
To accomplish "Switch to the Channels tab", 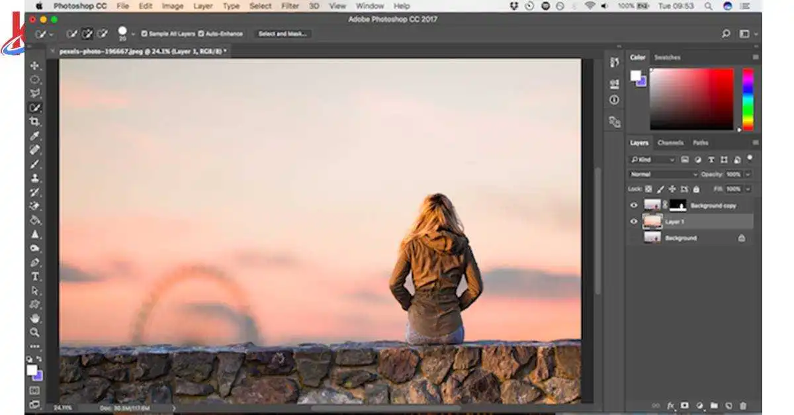I will point(670,143).
